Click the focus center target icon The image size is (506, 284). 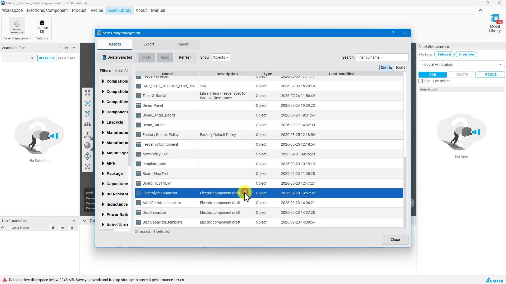pyautogui.click(x=87, y=166)
